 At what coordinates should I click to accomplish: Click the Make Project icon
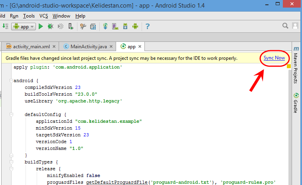pos(6,26)
